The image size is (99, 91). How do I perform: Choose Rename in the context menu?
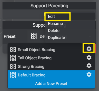coord(55,24)
